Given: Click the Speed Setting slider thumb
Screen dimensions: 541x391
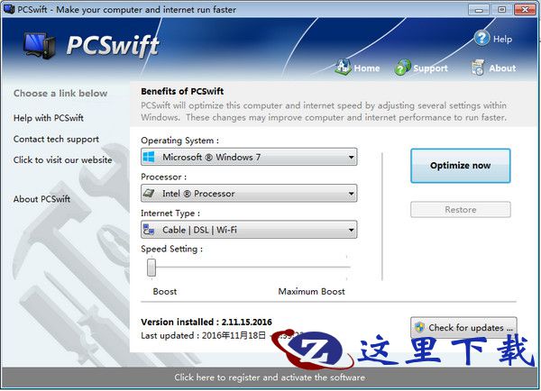Looking at the screenshot, I should pos(151,268).
